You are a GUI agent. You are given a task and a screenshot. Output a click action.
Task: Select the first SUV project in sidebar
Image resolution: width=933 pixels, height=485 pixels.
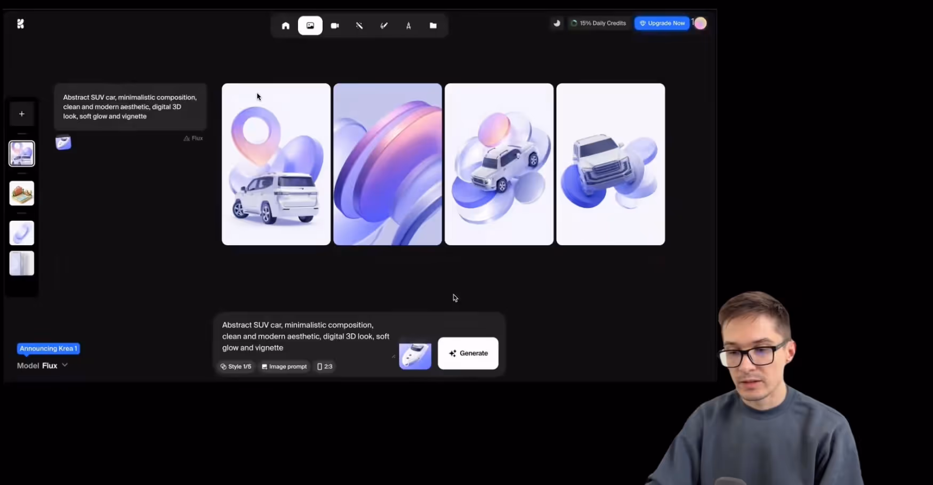tap(21, 153)
